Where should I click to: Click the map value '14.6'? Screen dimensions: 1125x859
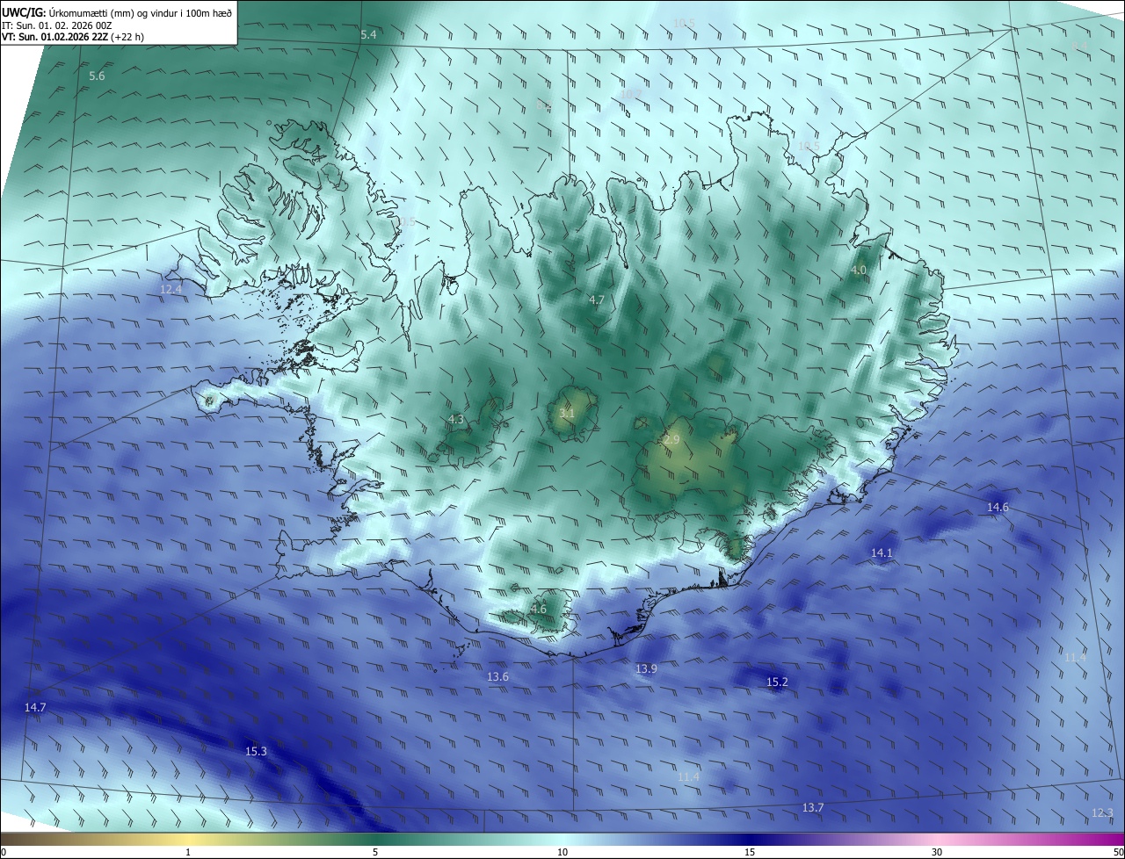998,508
